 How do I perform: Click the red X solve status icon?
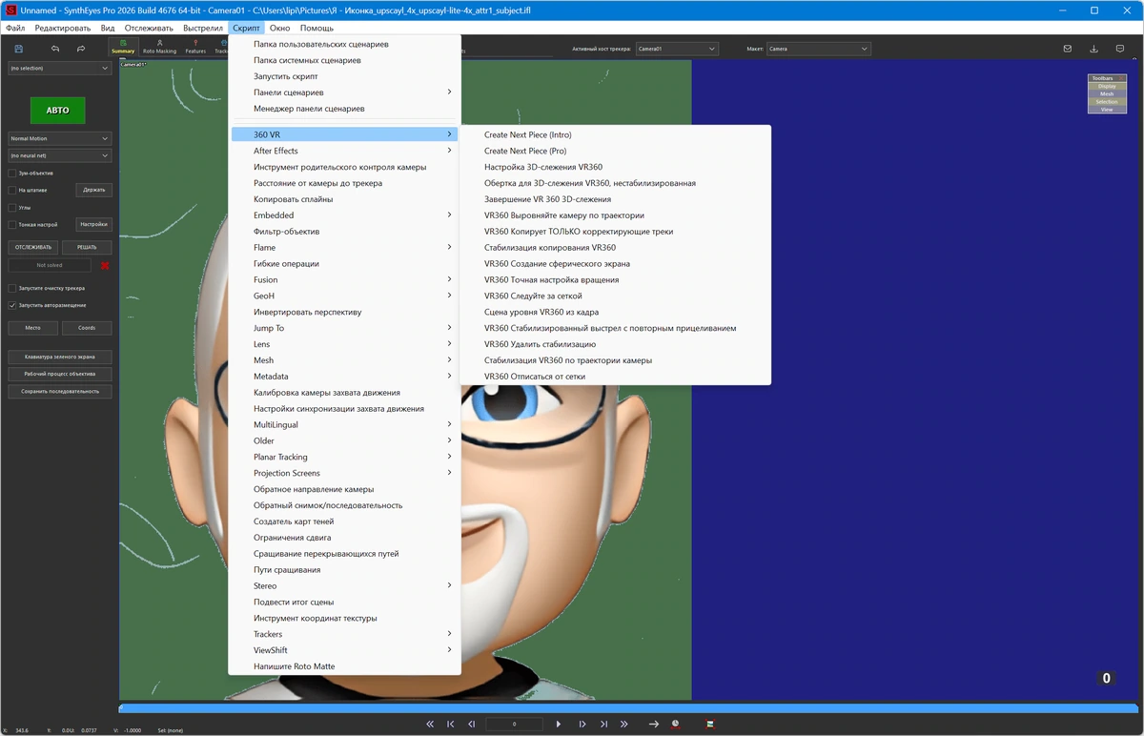point(105,265)
